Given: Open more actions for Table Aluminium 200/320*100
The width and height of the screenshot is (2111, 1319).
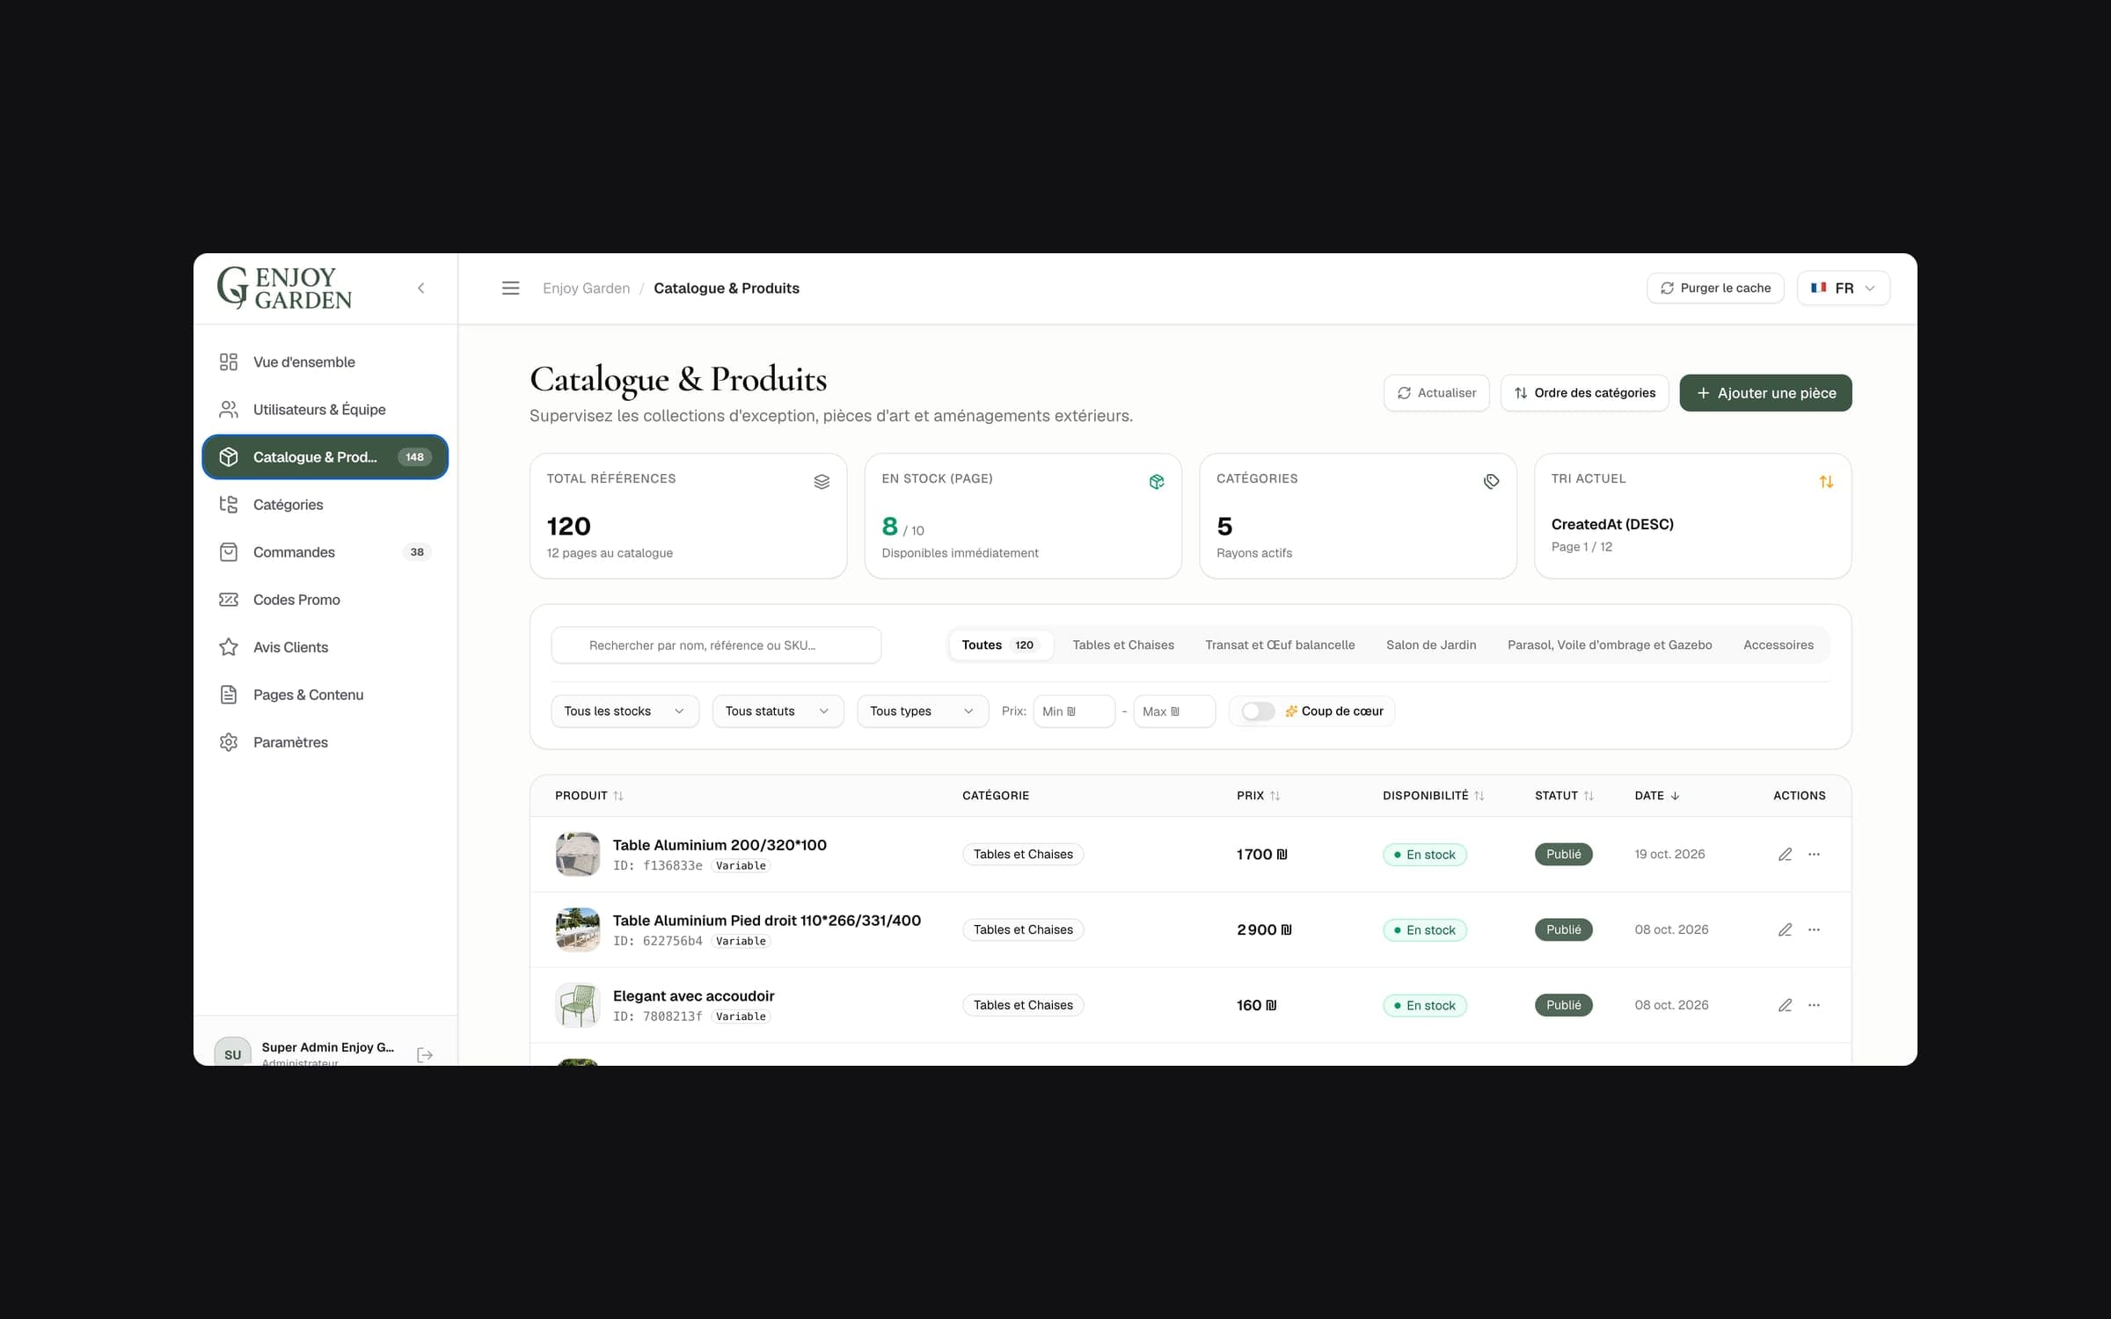Looking at the screenshot, I should 1814,855.
